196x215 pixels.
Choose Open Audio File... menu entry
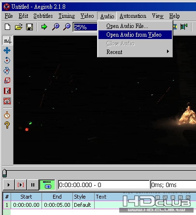coord(135,26)
